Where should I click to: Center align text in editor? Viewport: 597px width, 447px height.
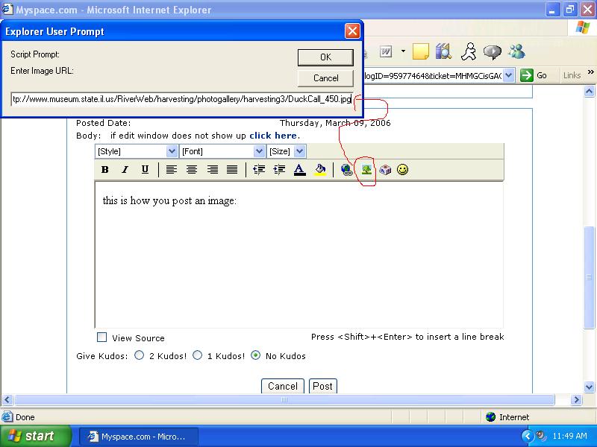pos(192,170)
